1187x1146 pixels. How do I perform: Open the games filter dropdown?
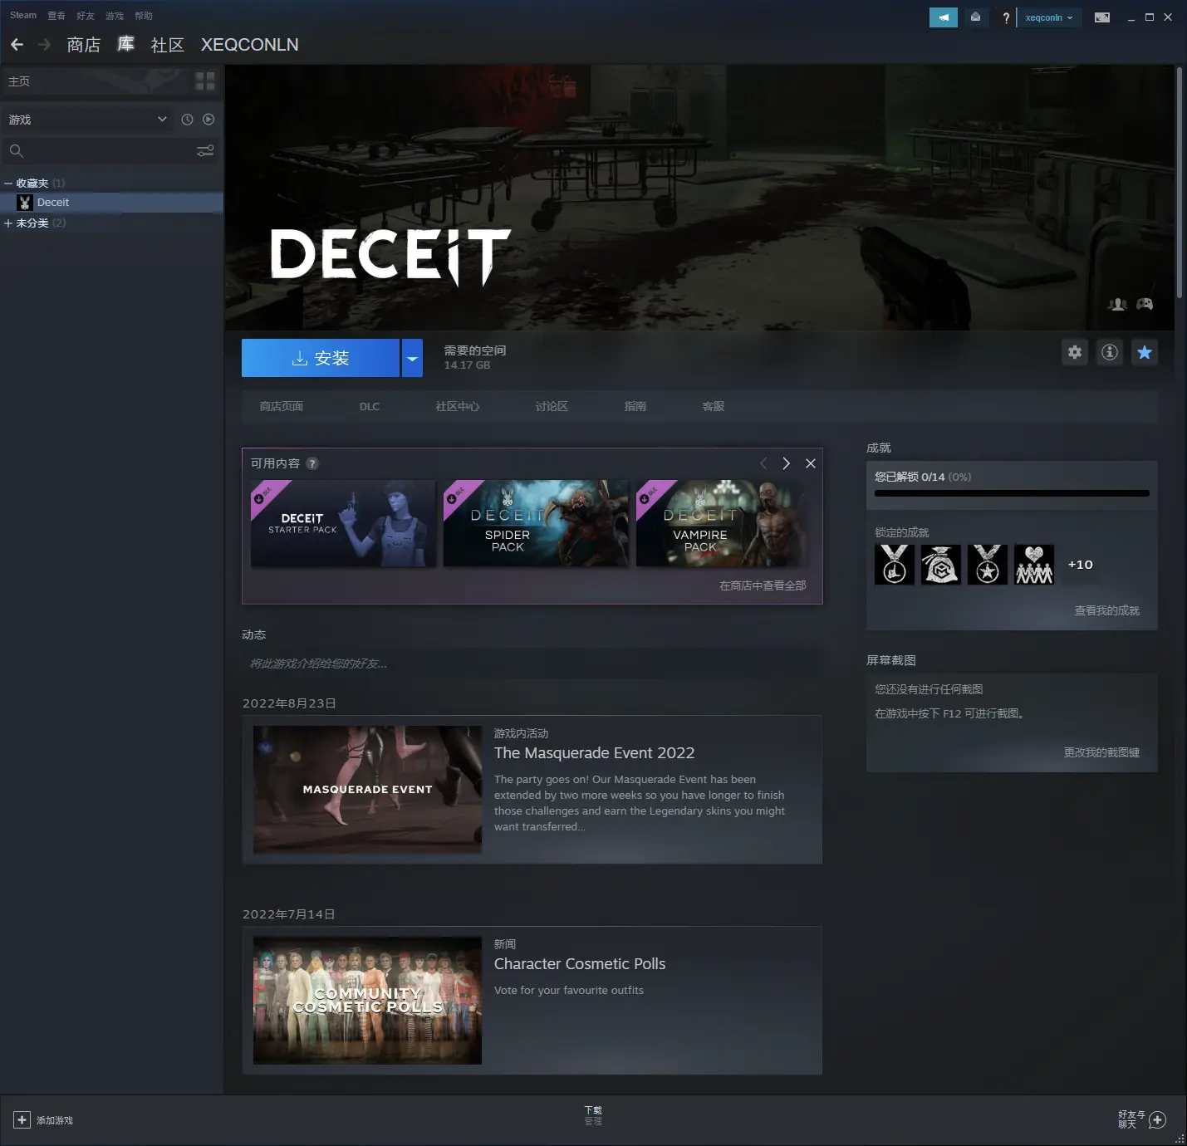coord(87,120)
